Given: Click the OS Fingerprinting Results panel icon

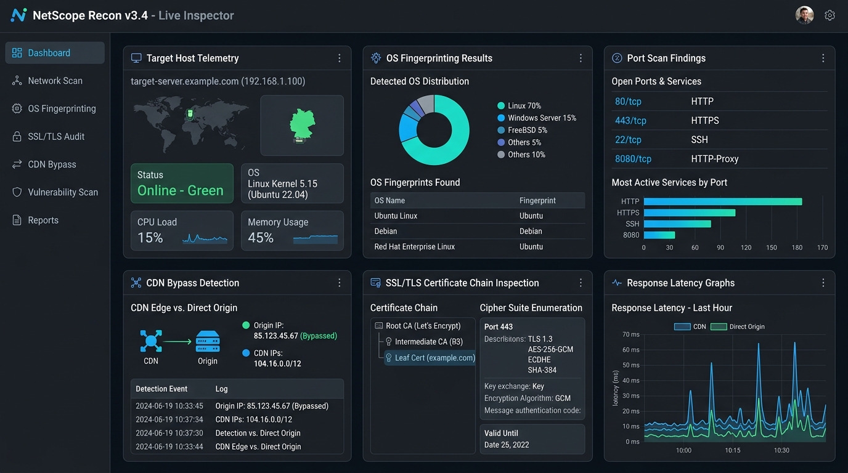Looking at the screenshot, I should point(376,58).
